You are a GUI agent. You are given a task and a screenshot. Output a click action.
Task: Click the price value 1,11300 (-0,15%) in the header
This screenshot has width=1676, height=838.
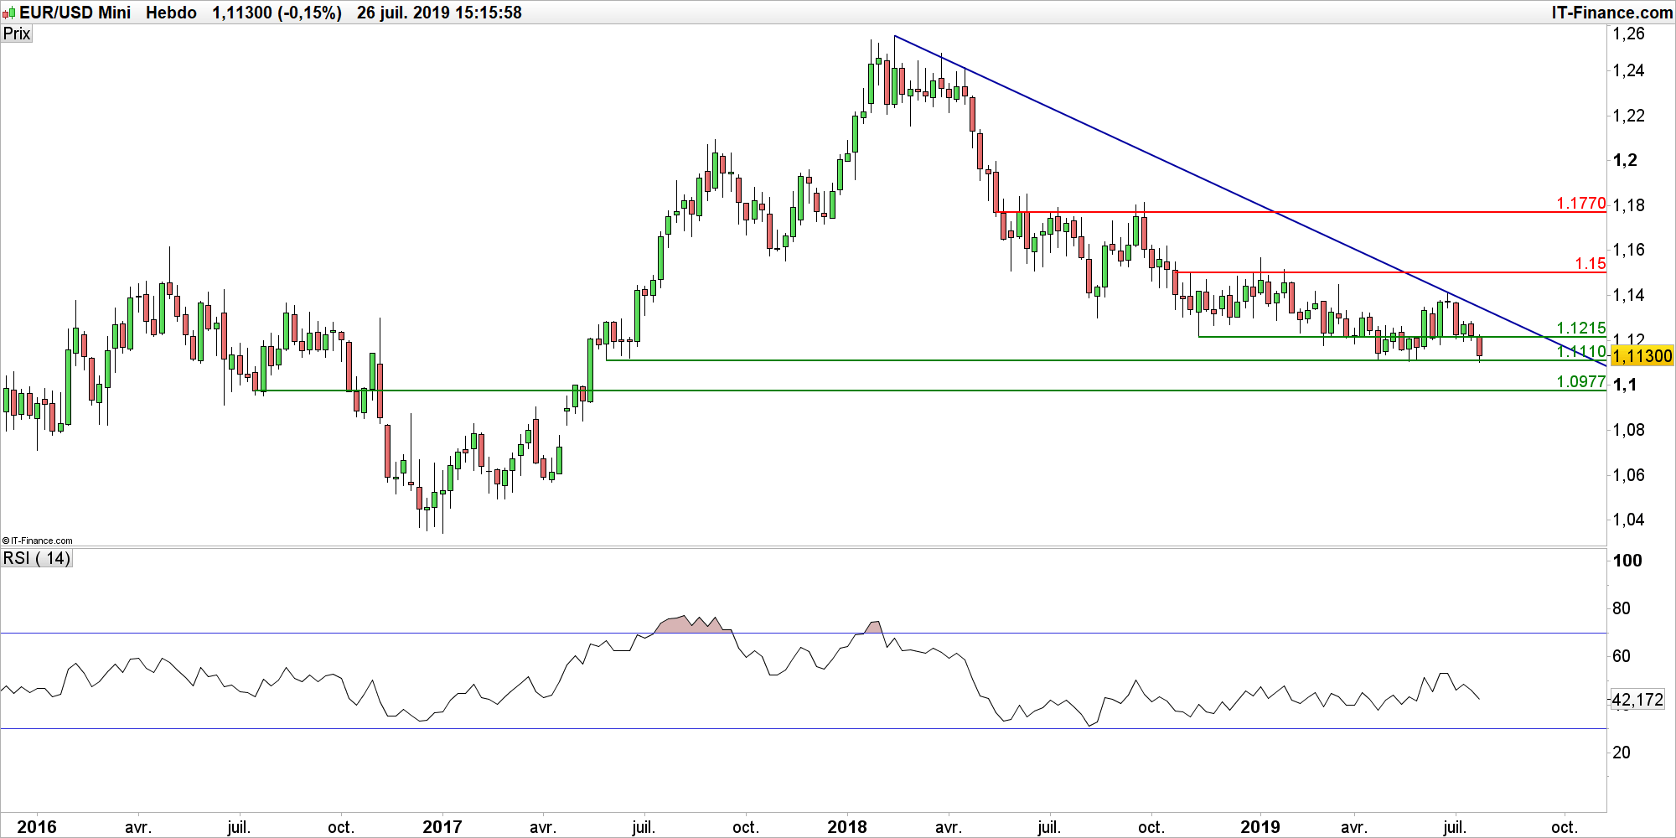(277, 13)
